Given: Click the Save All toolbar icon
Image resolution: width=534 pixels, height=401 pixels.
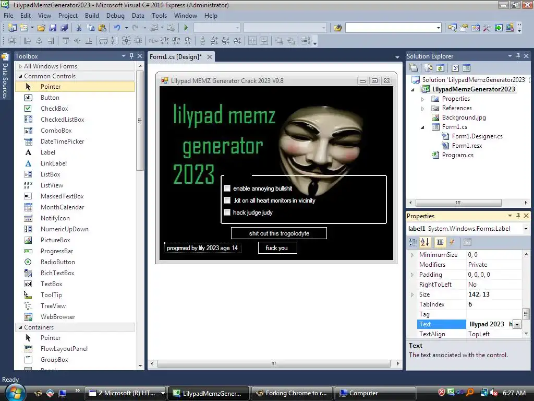Looking at the screenshot, I should [x=64, y=28].
